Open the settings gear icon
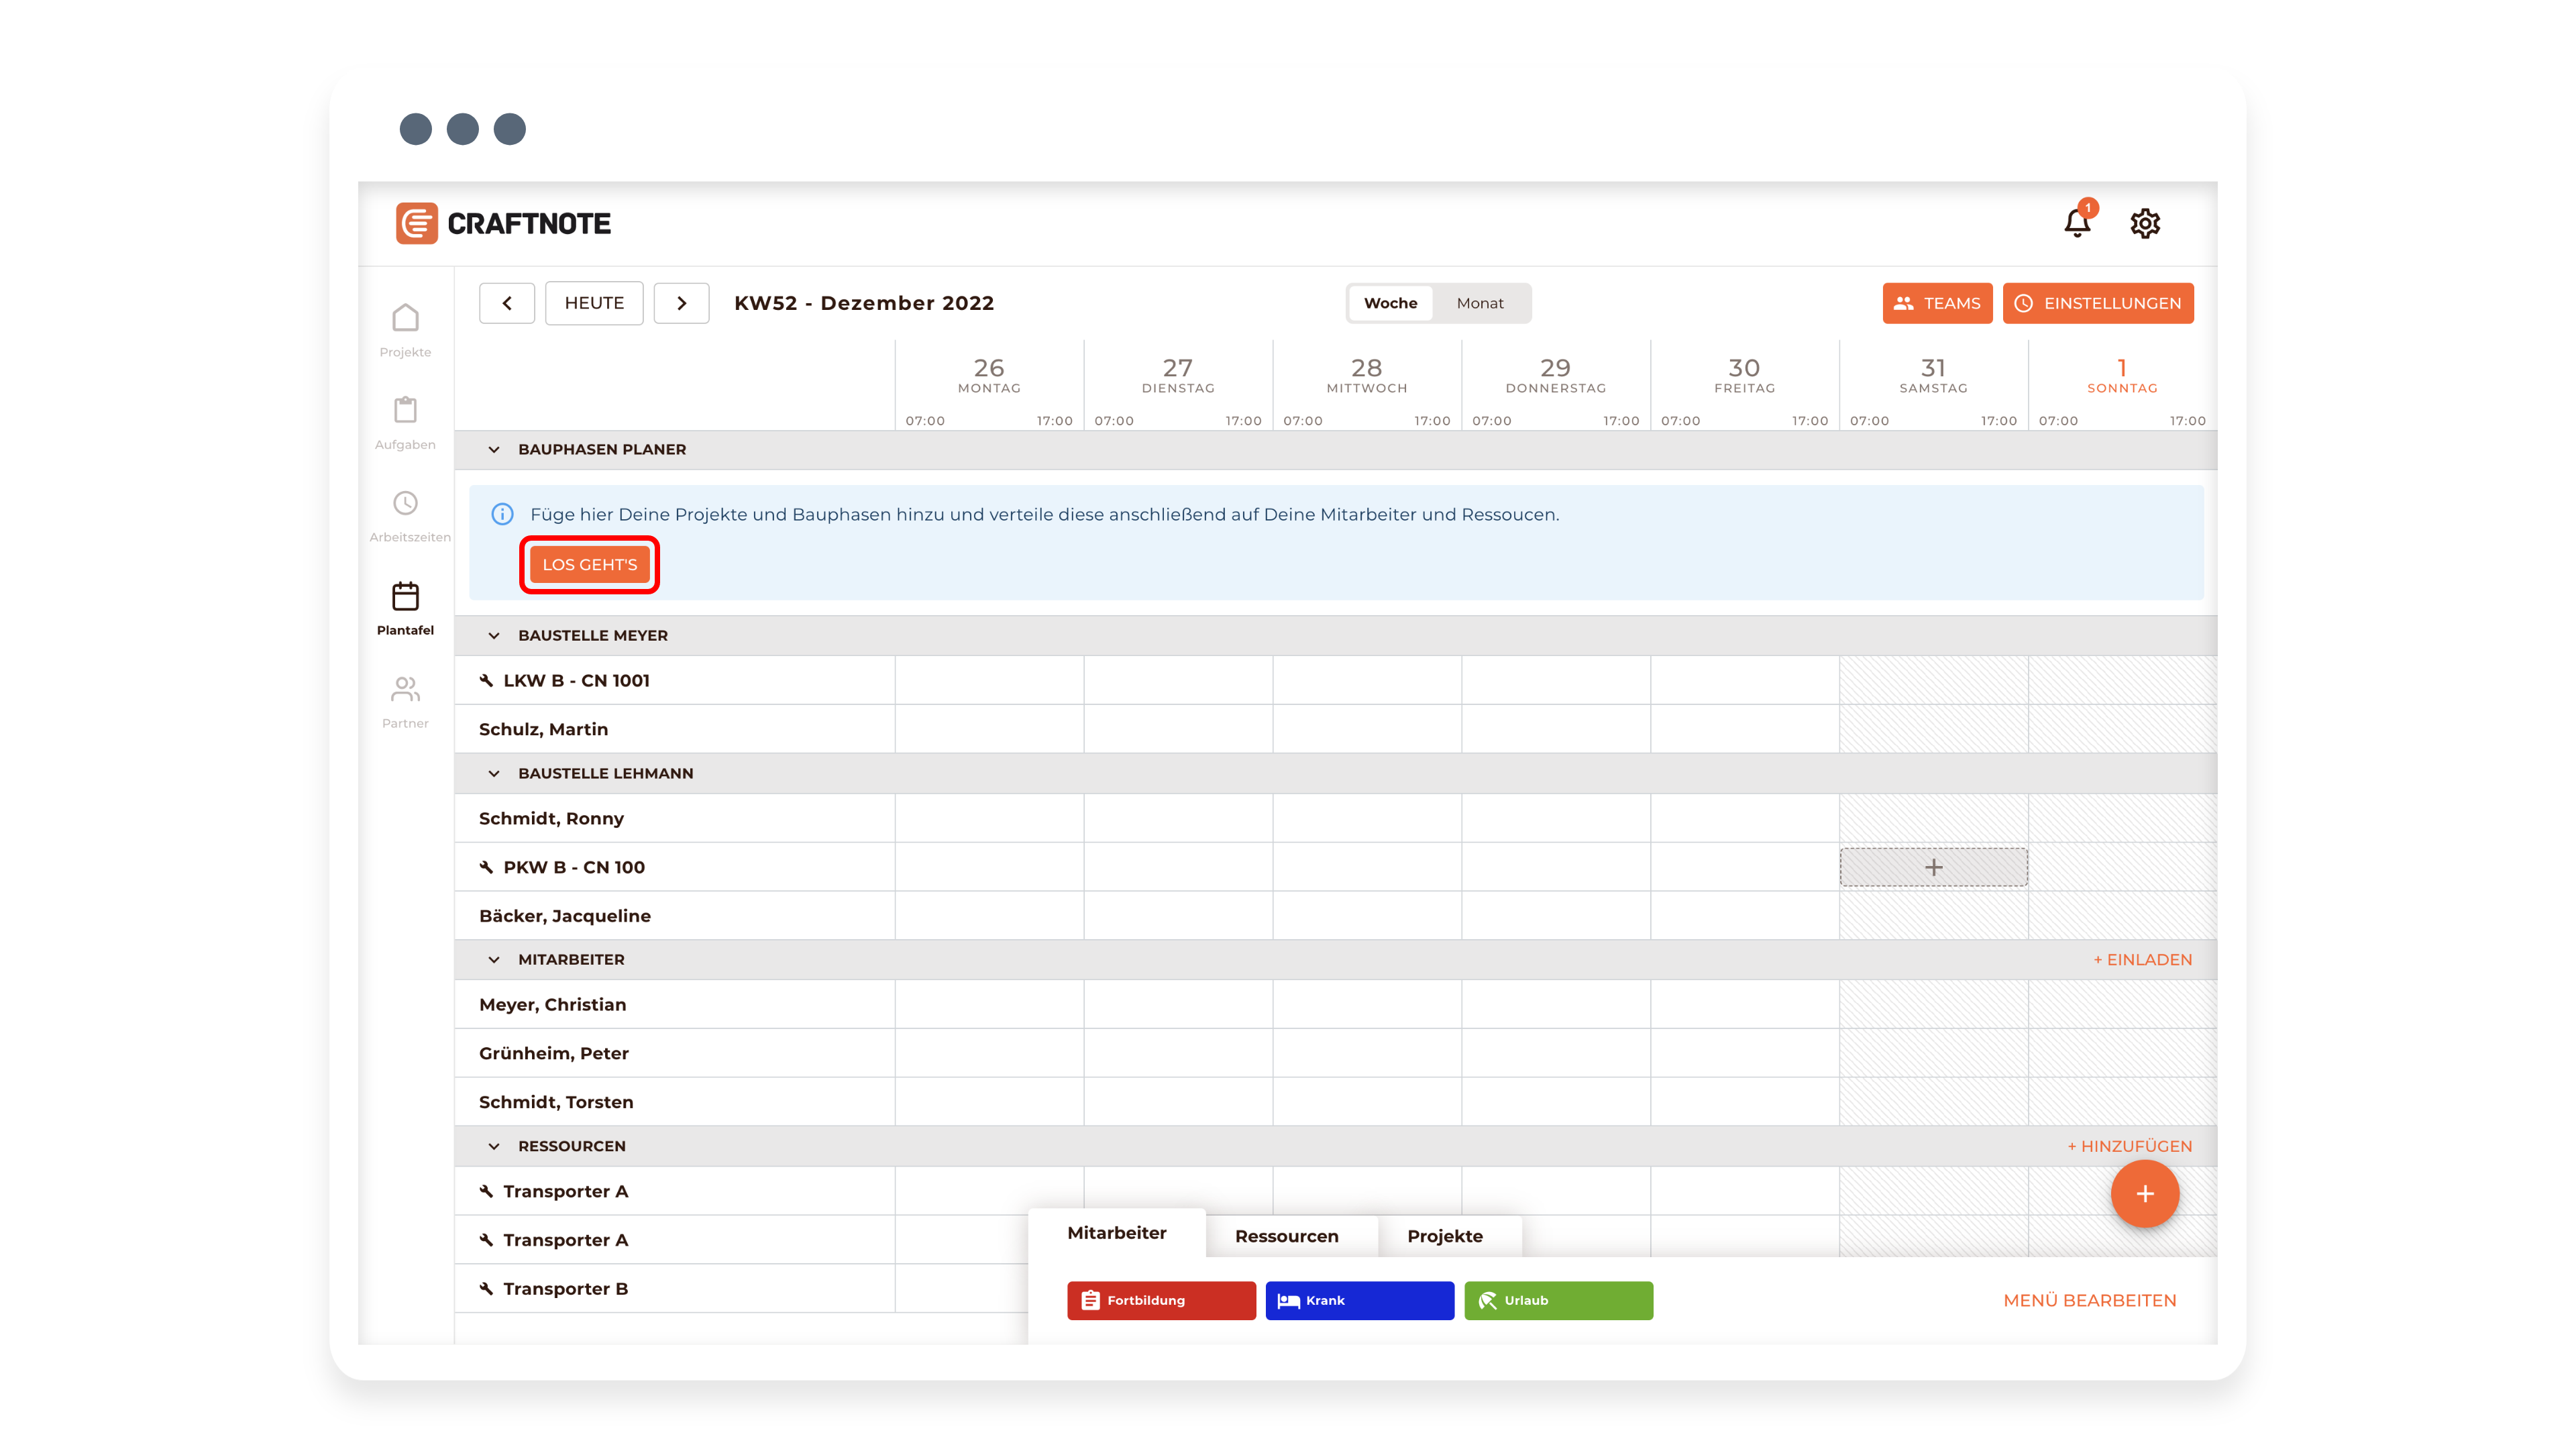The width and height of the screenshot is (2576, 1449). pos(2144,223)
